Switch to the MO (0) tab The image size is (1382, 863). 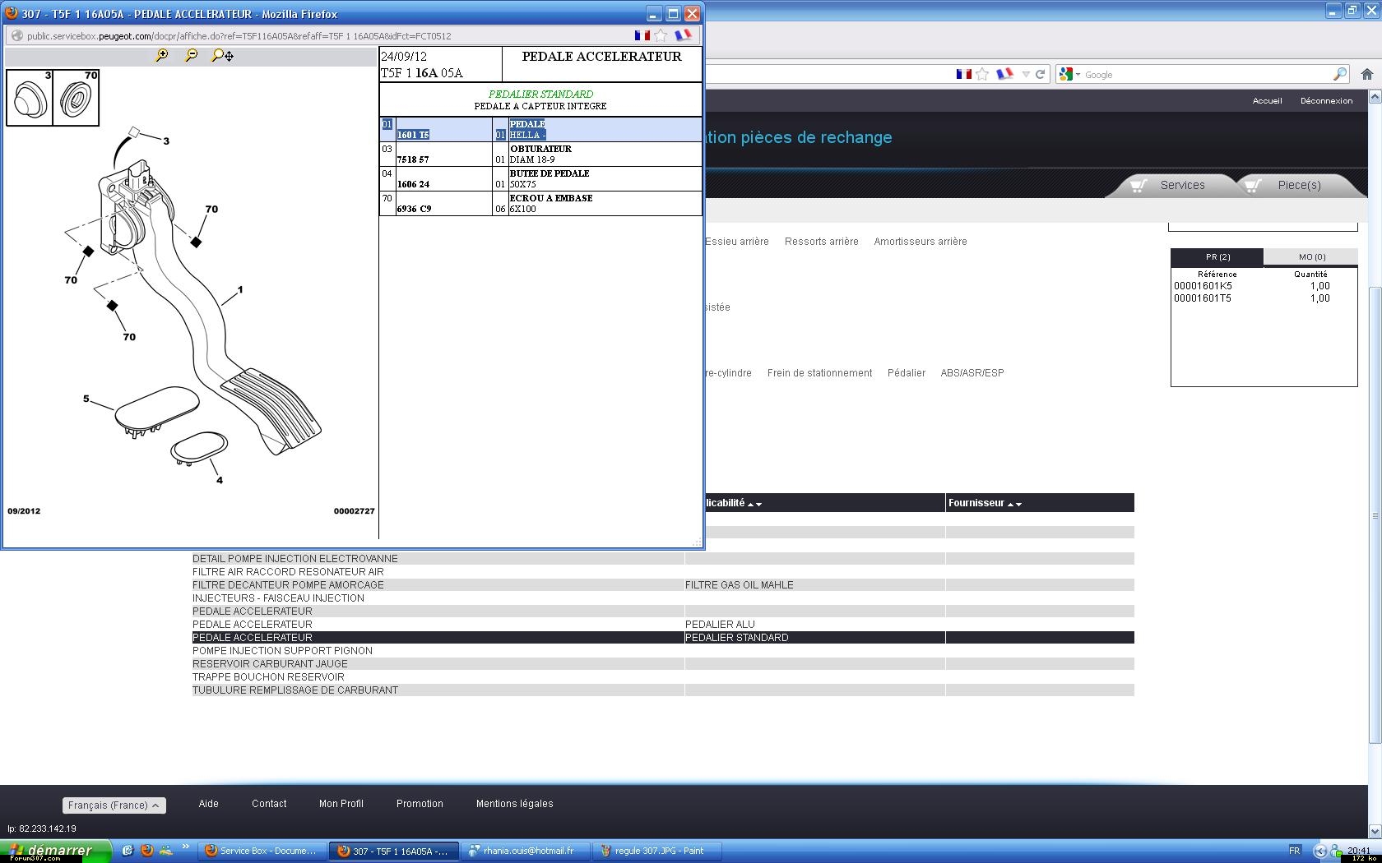(1311, 256)
